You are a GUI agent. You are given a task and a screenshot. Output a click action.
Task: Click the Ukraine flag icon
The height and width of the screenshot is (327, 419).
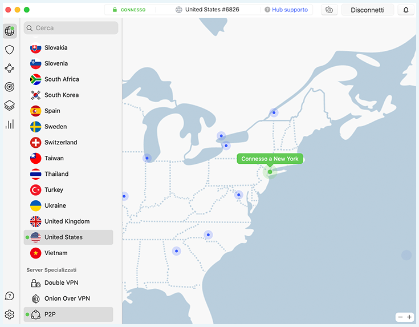point(35,206)
